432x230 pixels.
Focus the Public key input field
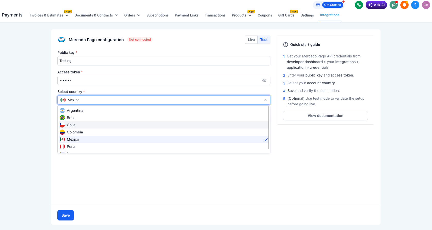[x=164, y=61]
